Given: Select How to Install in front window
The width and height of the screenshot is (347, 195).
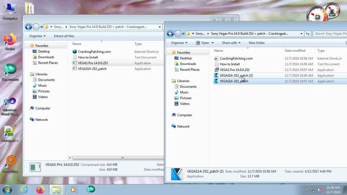Looking at the screenshot, I should [x=230, y=64].
